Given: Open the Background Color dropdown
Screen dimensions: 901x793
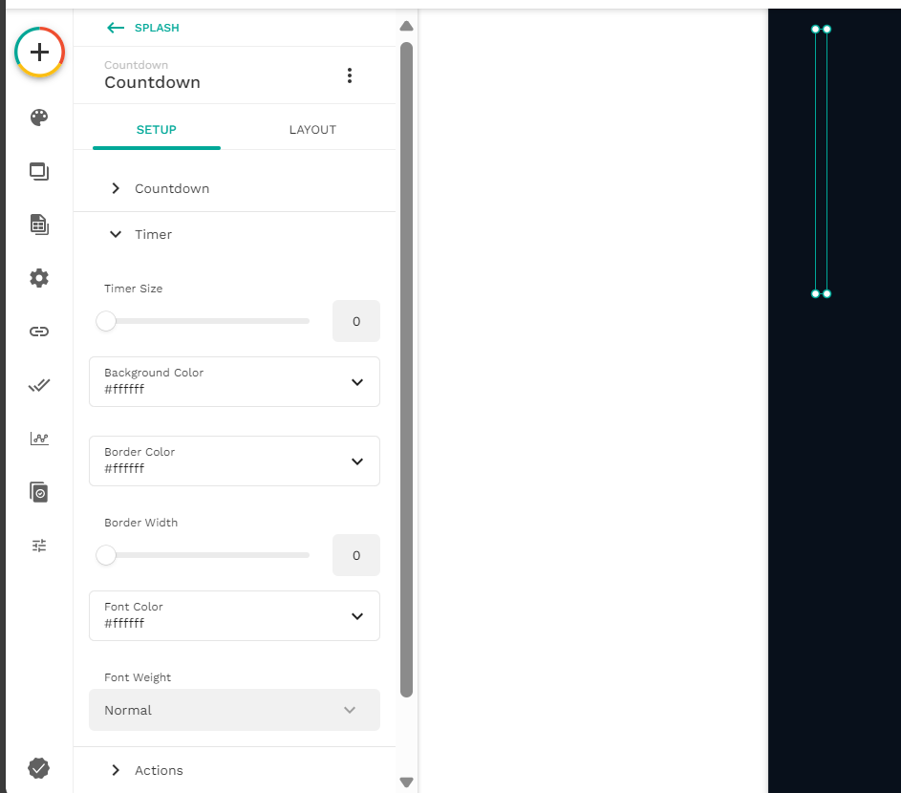Looking at the screenshot, I should coord(234,382).
